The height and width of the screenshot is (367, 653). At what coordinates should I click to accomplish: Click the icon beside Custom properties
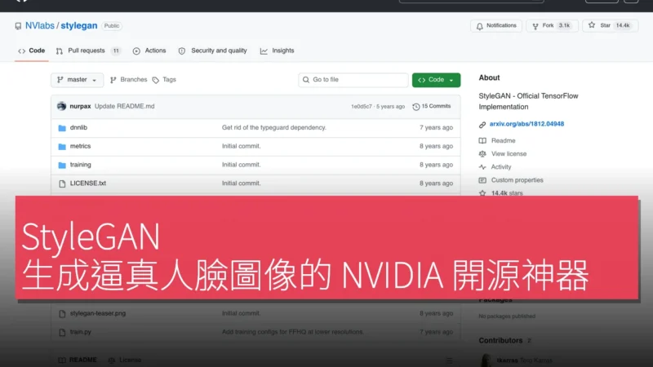point(482,180)
